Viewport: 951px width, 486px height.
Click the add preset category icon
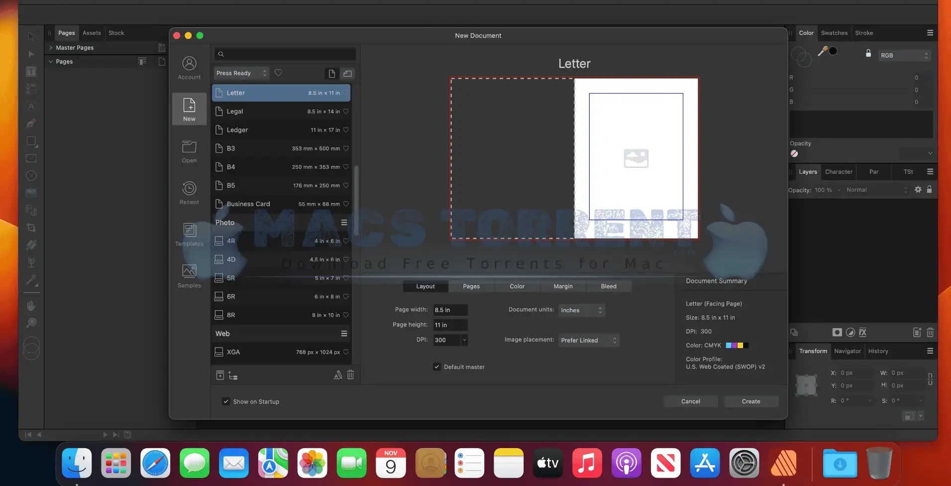coord(233,376)
